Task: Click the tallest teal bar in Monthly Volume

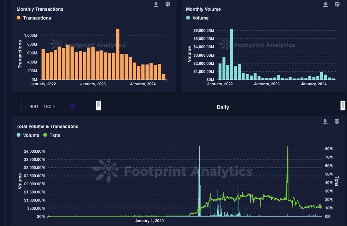Action: [x=232, y=54]
